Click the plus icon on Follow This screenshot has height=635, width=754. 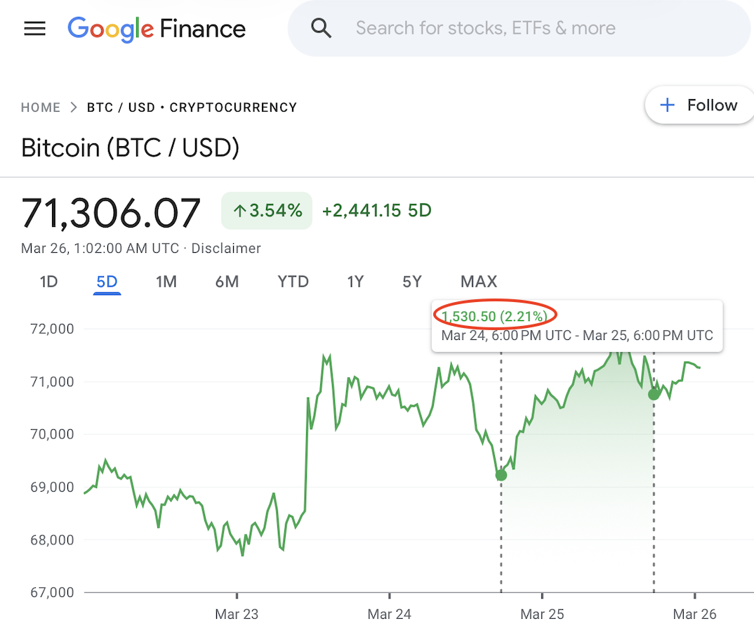[667, 105]
